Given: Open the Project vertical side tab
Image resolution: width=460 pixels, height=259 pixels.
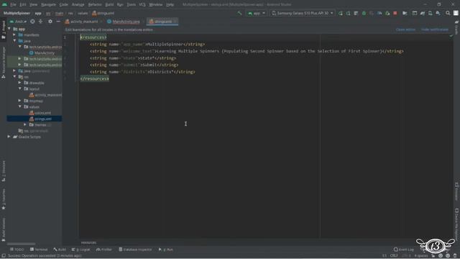Looking at the screenshot, I should pos(4,29).
